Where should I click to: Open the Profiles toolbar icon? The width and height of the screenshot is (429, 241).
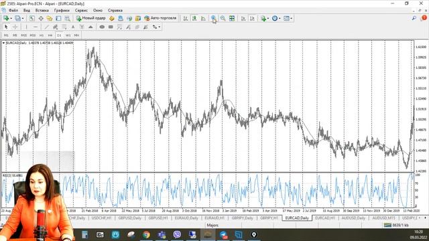pyautogui.click(x=17, y=18)
